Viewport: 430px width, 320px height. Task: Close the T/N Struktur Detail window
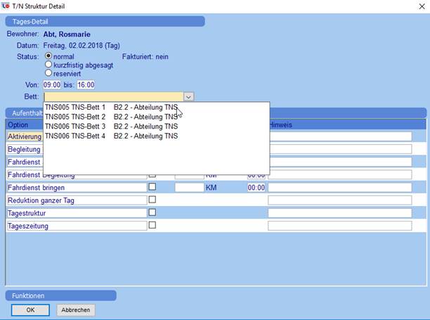(417, 6)
